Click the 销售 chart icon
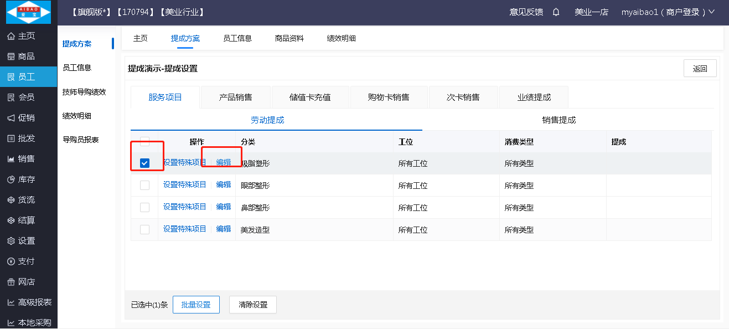729x329 pixels. (x=11, y=159)
